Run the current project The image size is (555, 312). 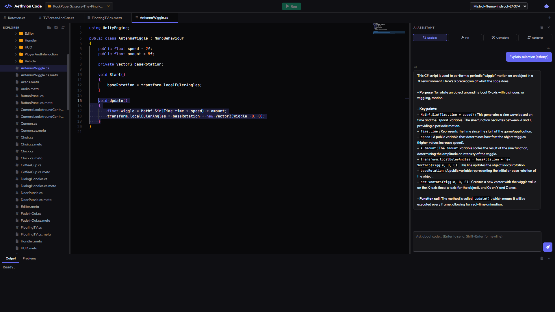click(x=291, y=6)
